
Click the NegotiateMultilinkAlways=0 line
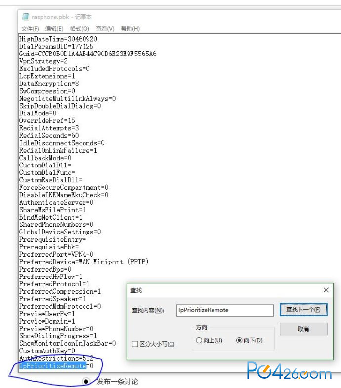[x=67, y=99]
